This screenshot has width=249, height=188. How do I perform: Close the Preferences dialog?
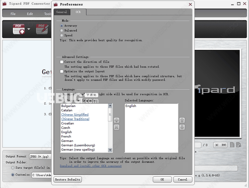190,4
